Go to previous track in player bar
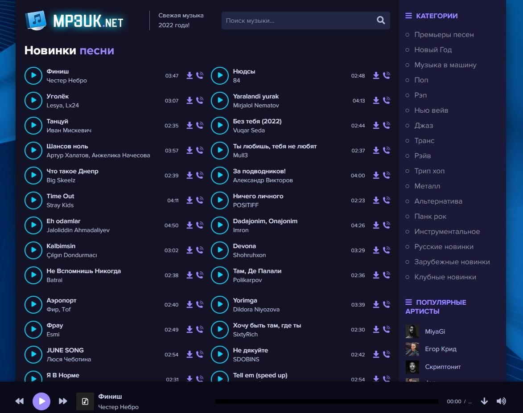523x413 pixels. tap(20, 401)
